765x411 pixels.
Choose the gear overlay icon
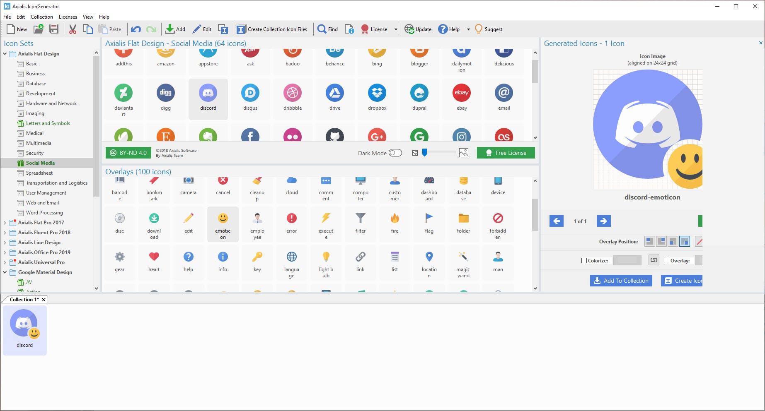120,263
